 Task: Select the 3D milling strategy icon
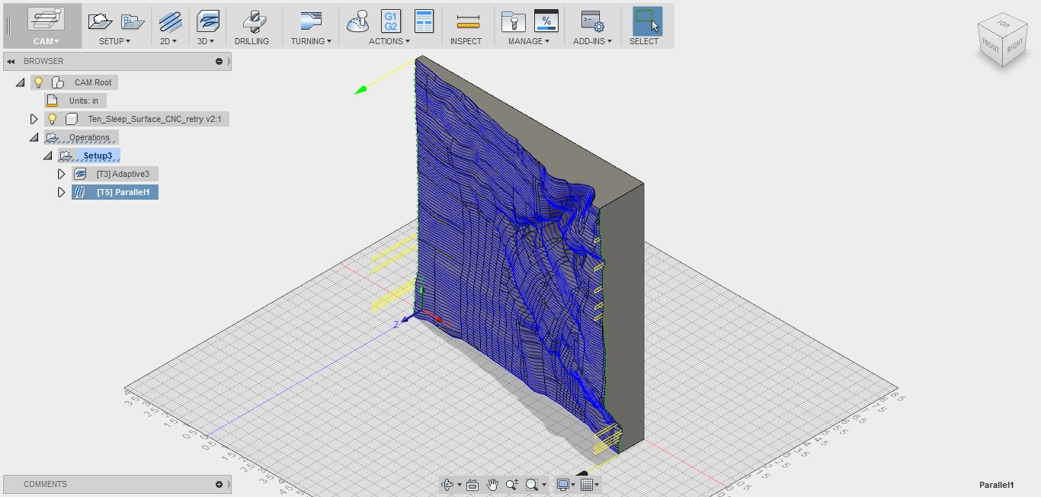(x=208, y=21)
